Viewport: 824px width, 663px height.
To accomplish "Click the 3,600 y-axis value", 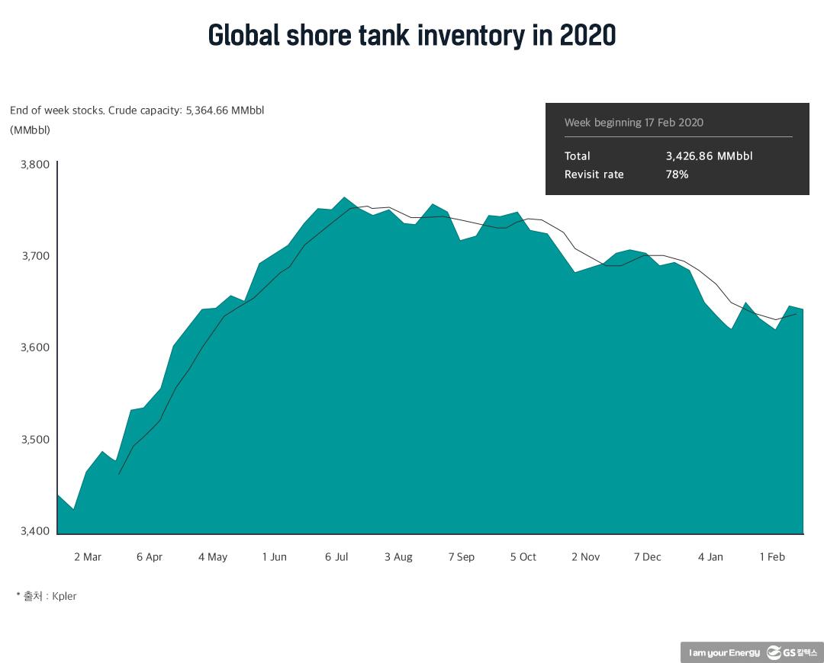I will [34, 348].
